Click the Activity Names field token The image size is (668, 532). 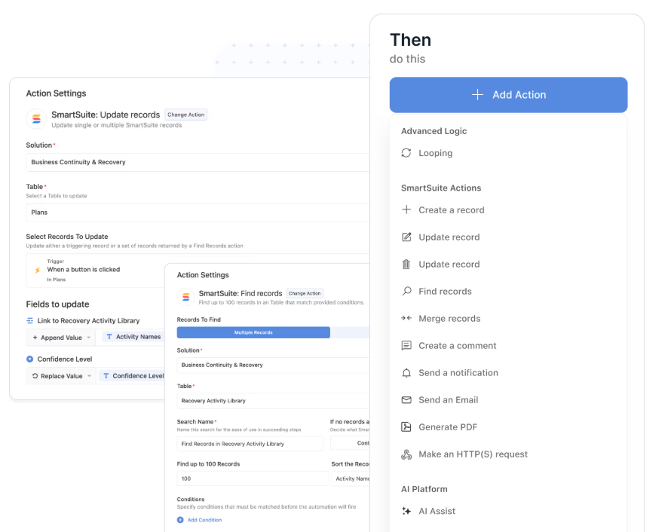tap(133, 337)
